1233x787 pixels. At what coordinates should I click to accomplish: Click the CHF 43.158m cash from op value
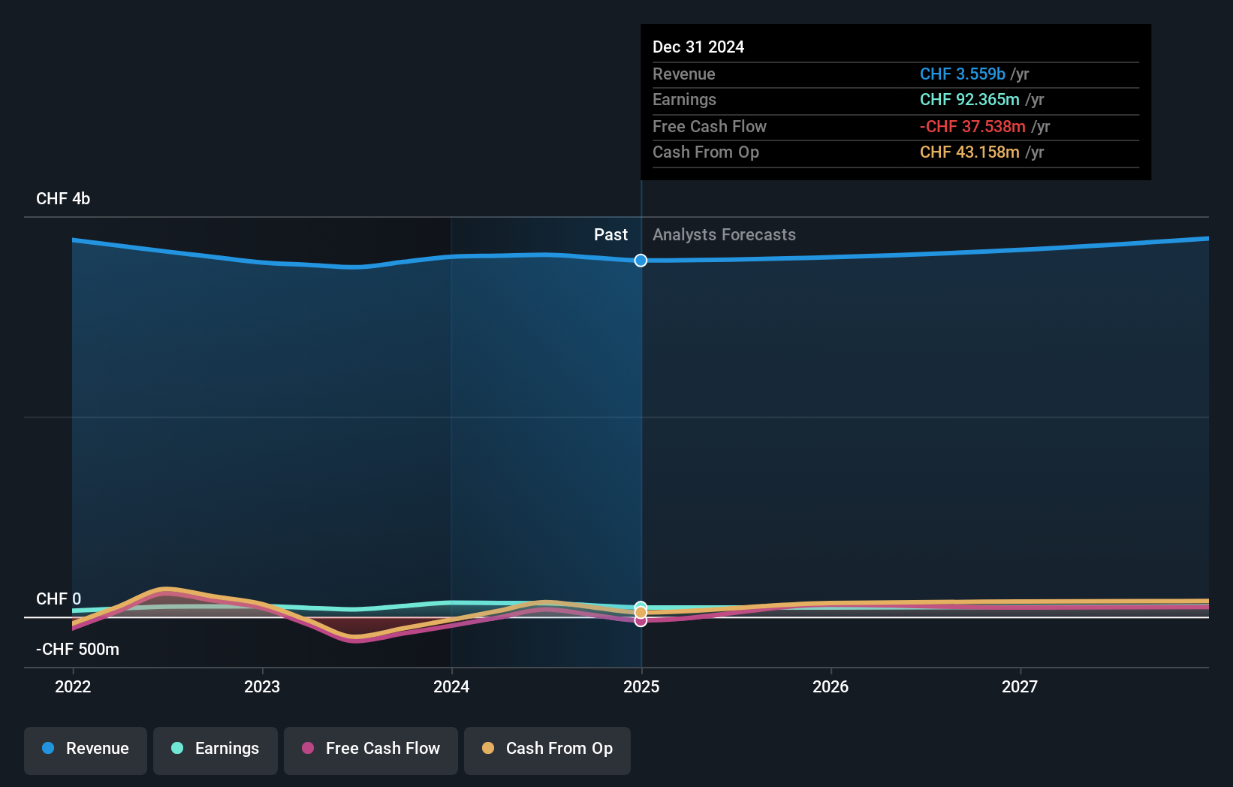pos(969,152)
